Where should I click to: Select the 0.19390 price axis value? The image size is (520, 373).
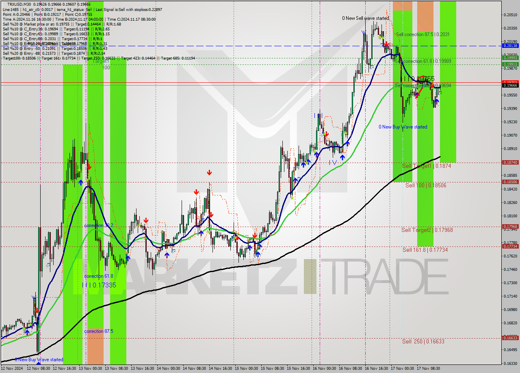(510, 108)
